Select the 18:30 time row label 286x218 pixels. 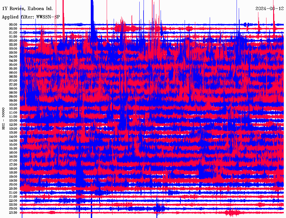(13, 172)
